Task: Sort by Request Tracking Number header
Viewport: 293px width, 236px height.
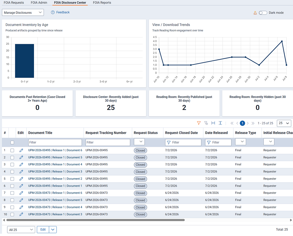Action: [106, 133]
